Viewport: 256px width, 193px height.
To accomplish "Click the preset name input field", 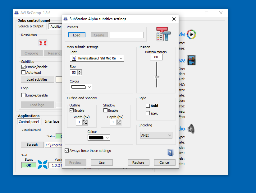I will [x=127, y=35].
